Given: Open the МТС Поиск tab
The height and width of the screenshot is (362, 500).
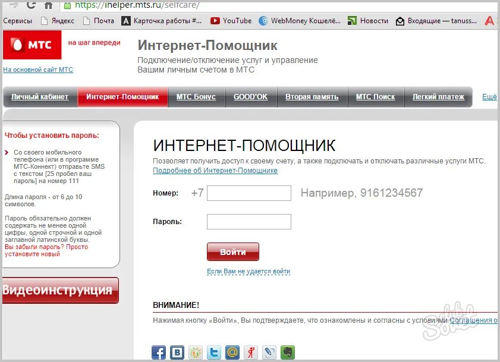Looking at the screenshot, I should [x=375, y=97].
